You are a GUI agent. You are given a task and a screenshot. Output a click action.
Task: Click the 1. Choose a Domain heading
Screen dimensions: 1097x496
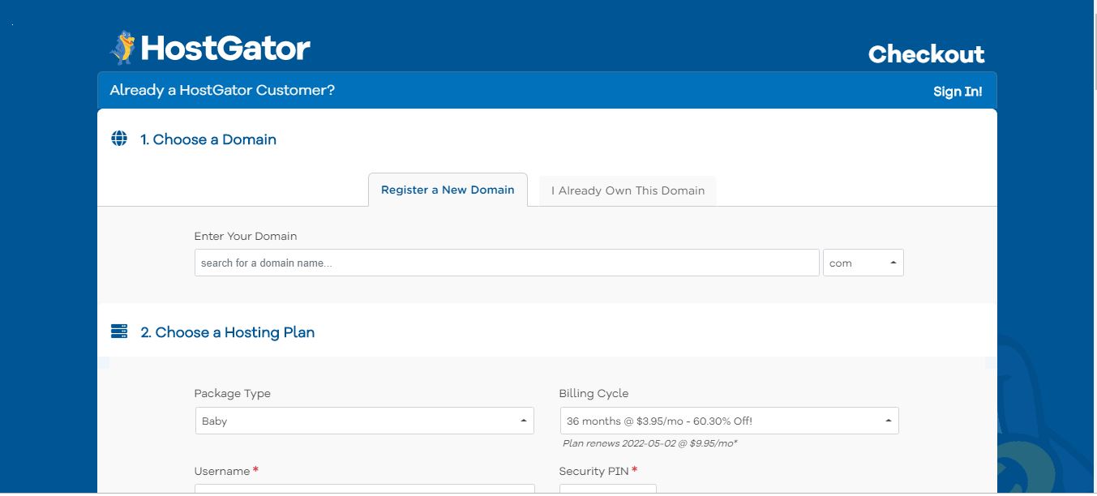(x=208, y=139)
